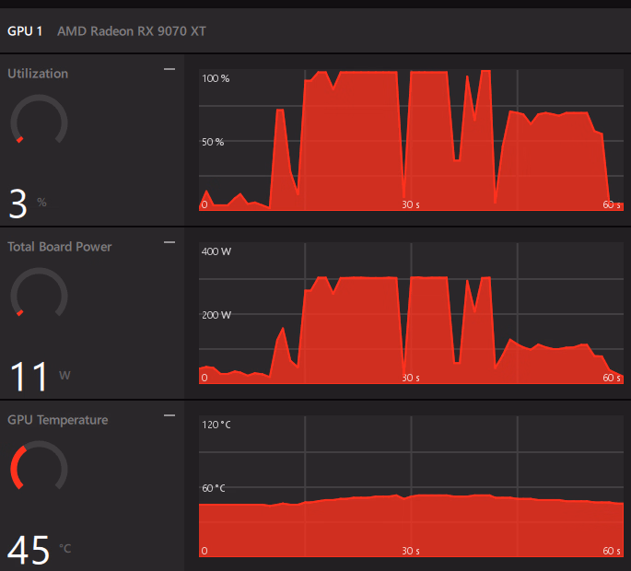Screen dimensions: 631x571
Task: Click the Total Board Power title text
Action: pos(60,247)
